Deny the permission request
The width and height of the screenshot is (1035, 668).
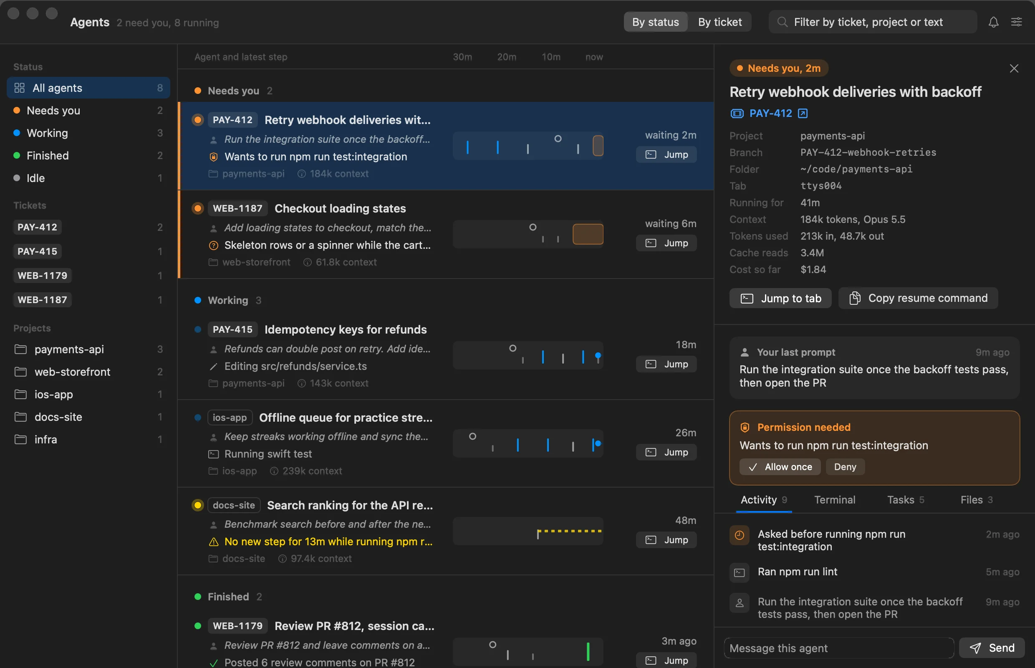click(x=845, y=467)
